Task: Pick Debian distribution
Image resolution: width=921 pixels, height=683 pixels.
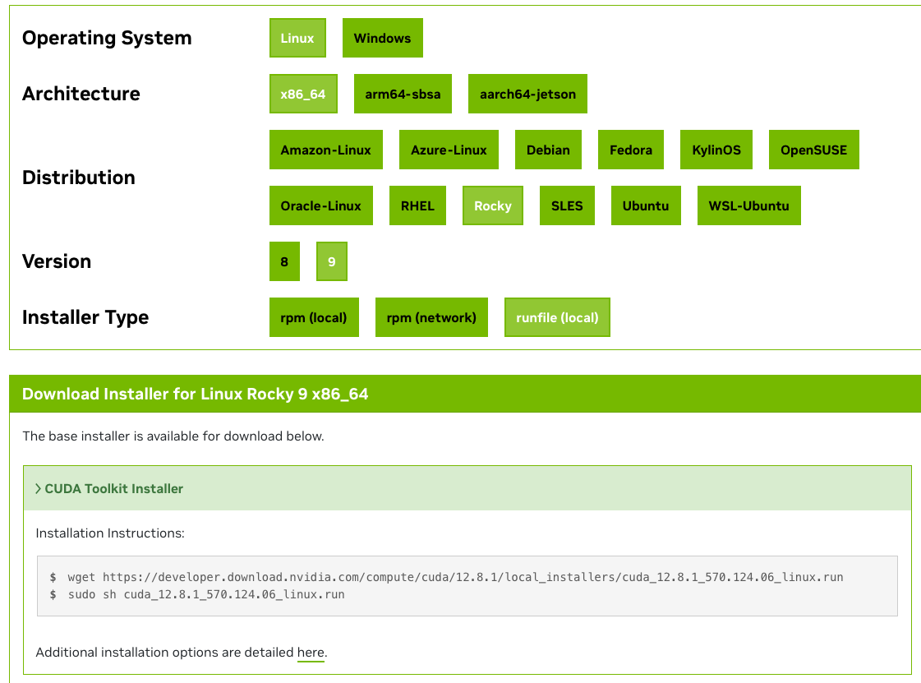Action: tap(548, 150)
